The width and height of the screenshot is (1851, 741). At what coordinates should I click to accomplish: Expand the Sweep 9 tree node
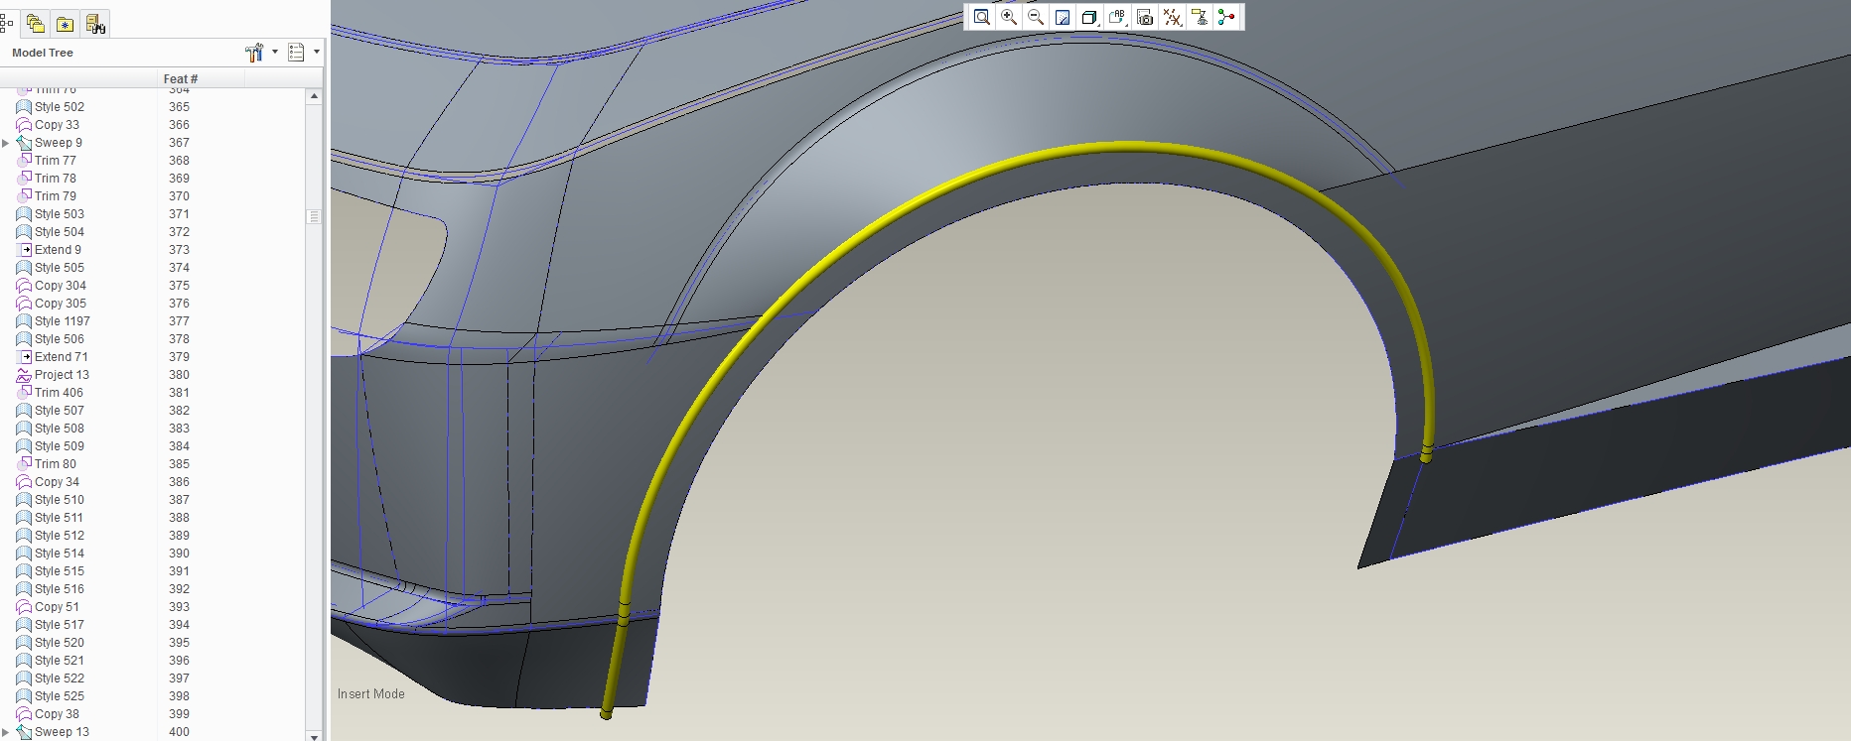[6, 143]
